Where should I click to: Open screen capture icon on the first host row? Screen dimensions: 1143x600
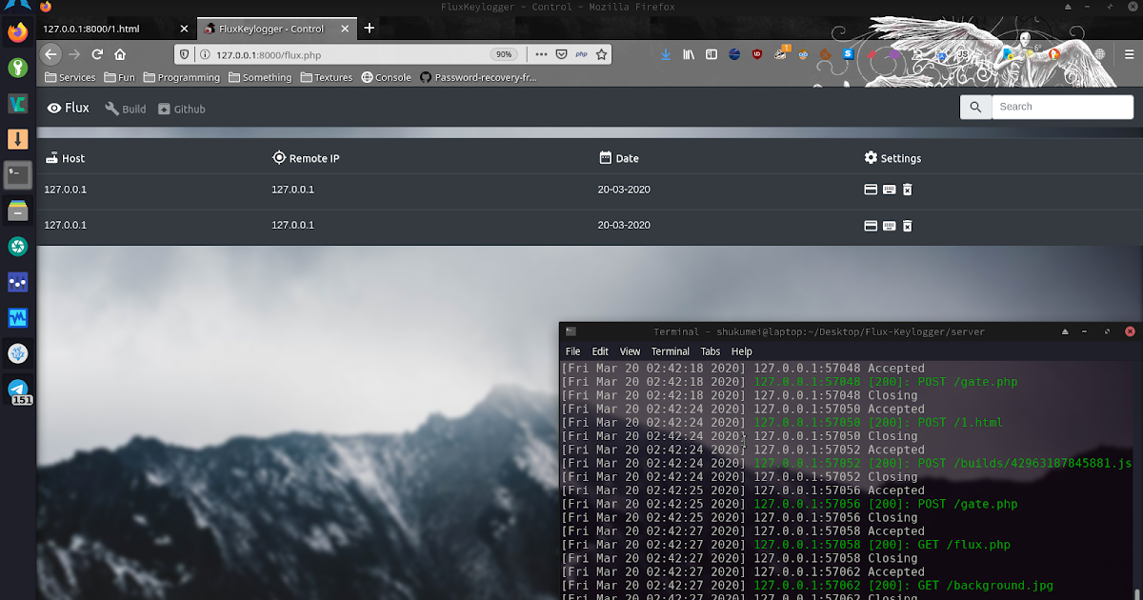[871, 190]
